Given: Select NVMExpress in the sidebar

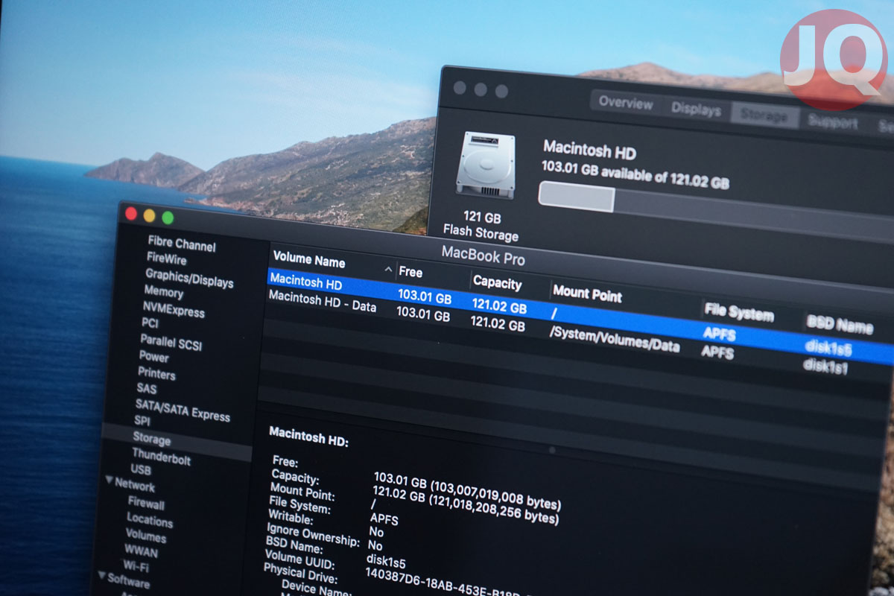Looking at the screenshot, I should point(174,309).
